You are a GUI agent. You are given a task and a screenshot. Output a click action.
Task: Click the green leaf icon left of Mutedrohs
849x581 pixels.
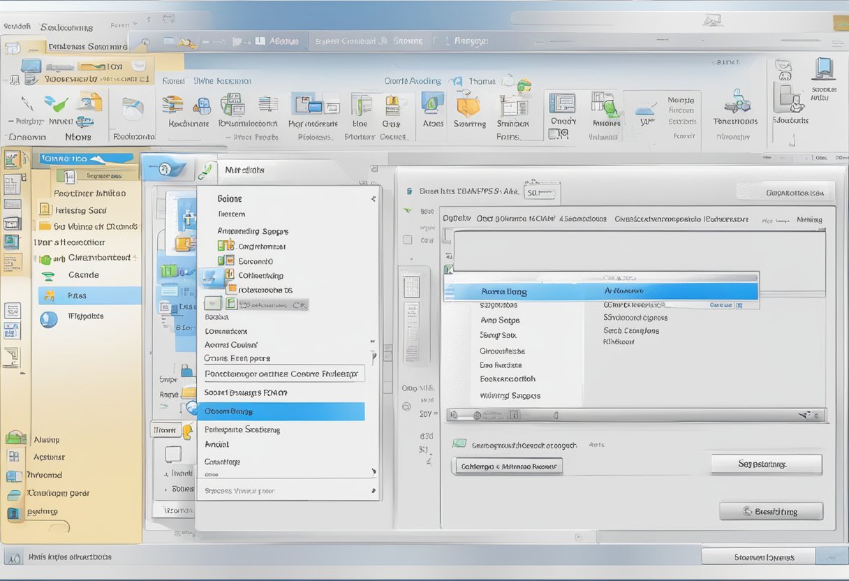coord(207,170)
